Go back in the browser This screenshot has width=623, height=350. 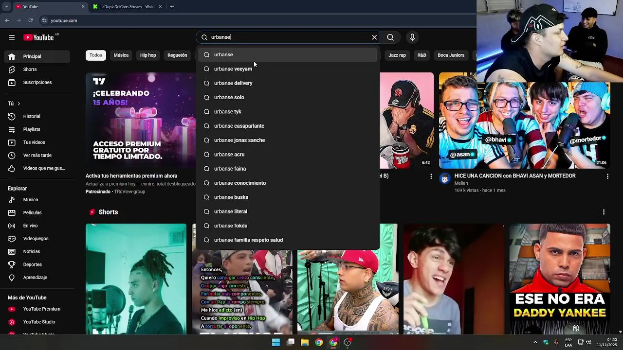point(7,20)
